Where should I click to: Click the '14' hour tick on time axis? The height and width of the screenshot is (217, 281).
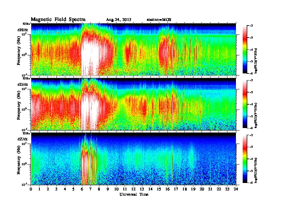pos(150,189)
